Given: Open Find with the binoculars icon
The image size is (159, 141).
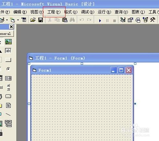Looking at the screenshot, I should (72, 20).
